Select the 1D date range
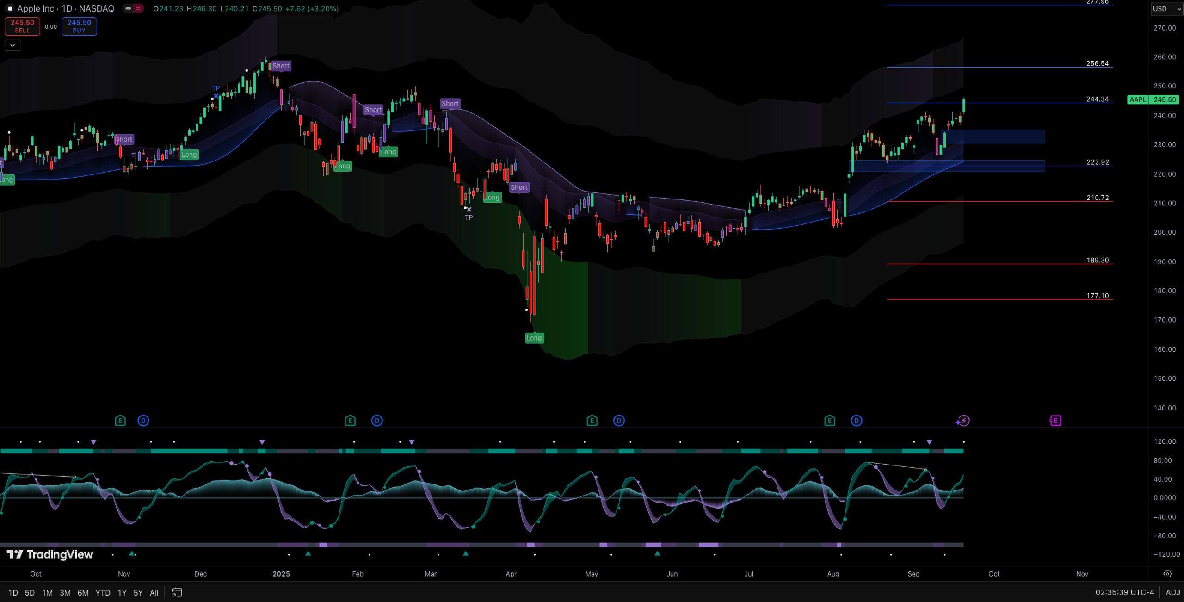1184x602 pixels. 13,592
